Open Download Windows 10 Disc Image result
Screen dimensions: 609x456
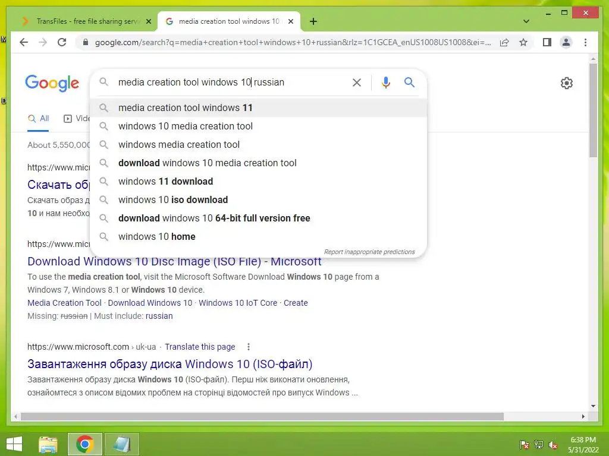click(174, 262)
